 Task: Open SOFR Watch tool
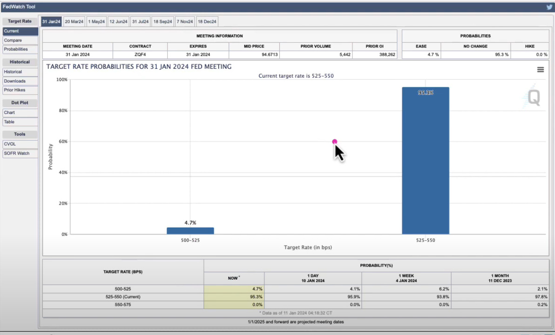(x=20, y=153)
